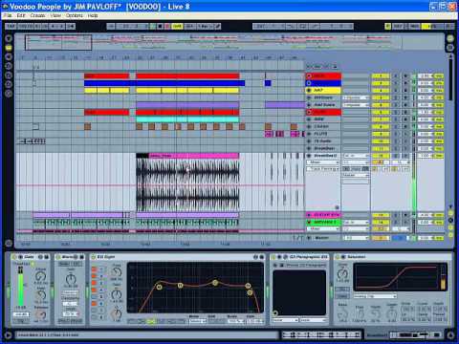Open the View menu

pyautogui.click(x=55, y=15)
